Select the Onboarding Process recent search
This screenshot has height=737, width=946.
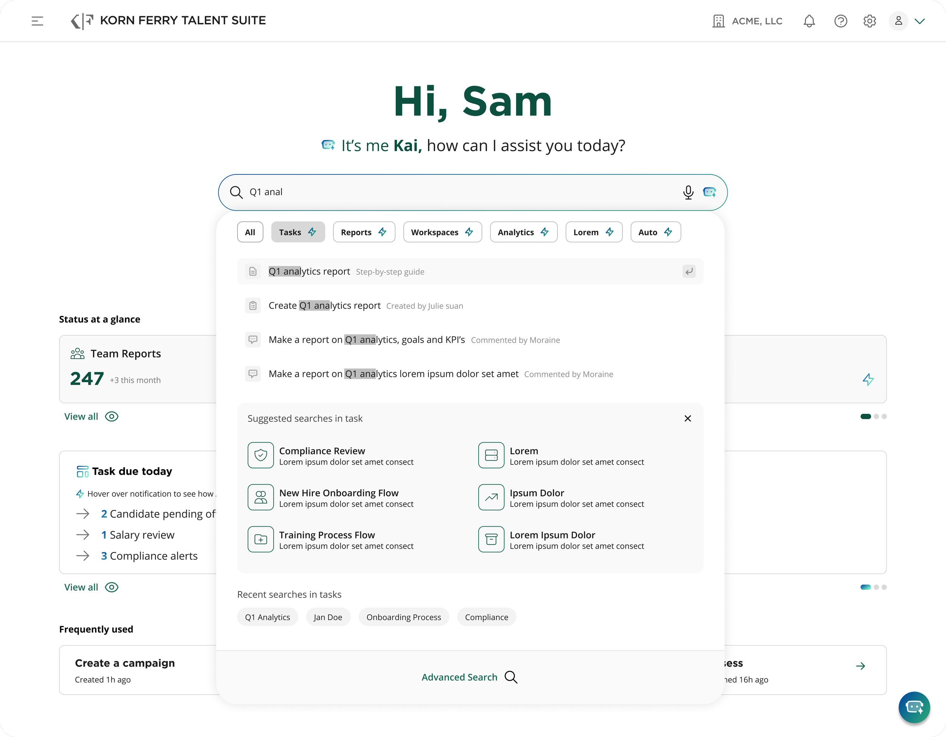[x=403, y=617]
